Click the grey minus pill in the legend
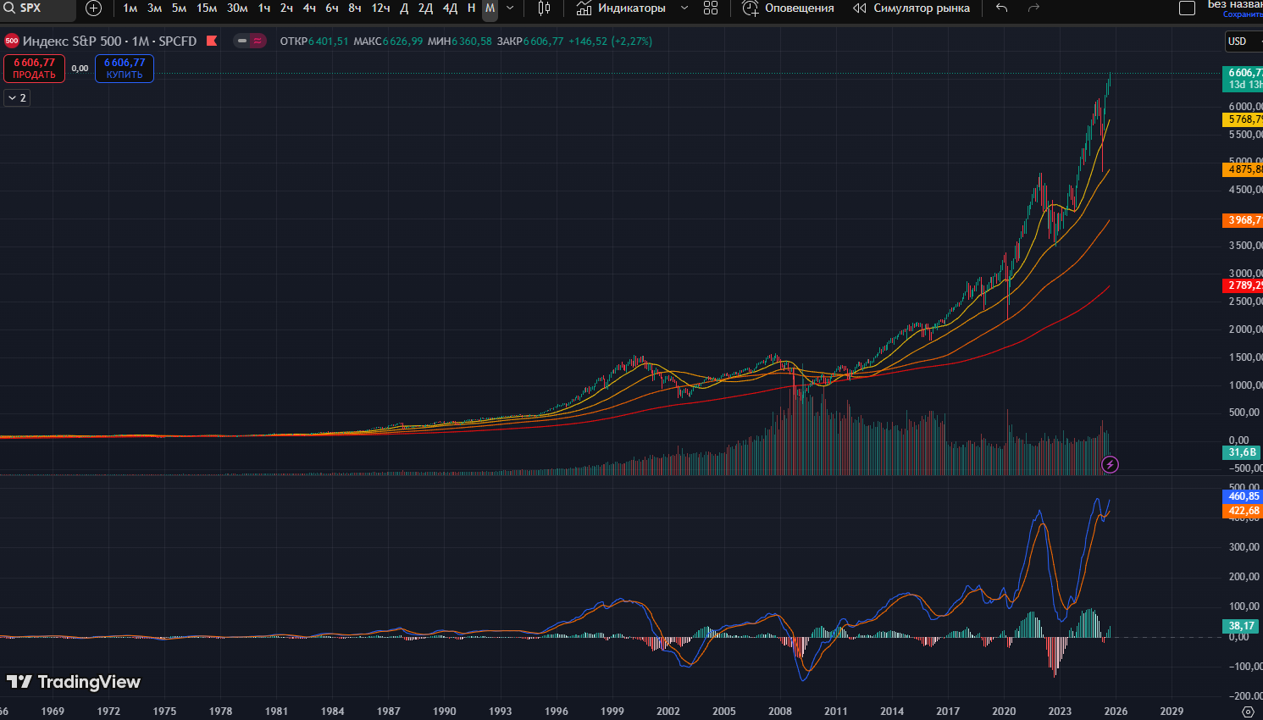 pyautogui.click(x=242, y=41)
